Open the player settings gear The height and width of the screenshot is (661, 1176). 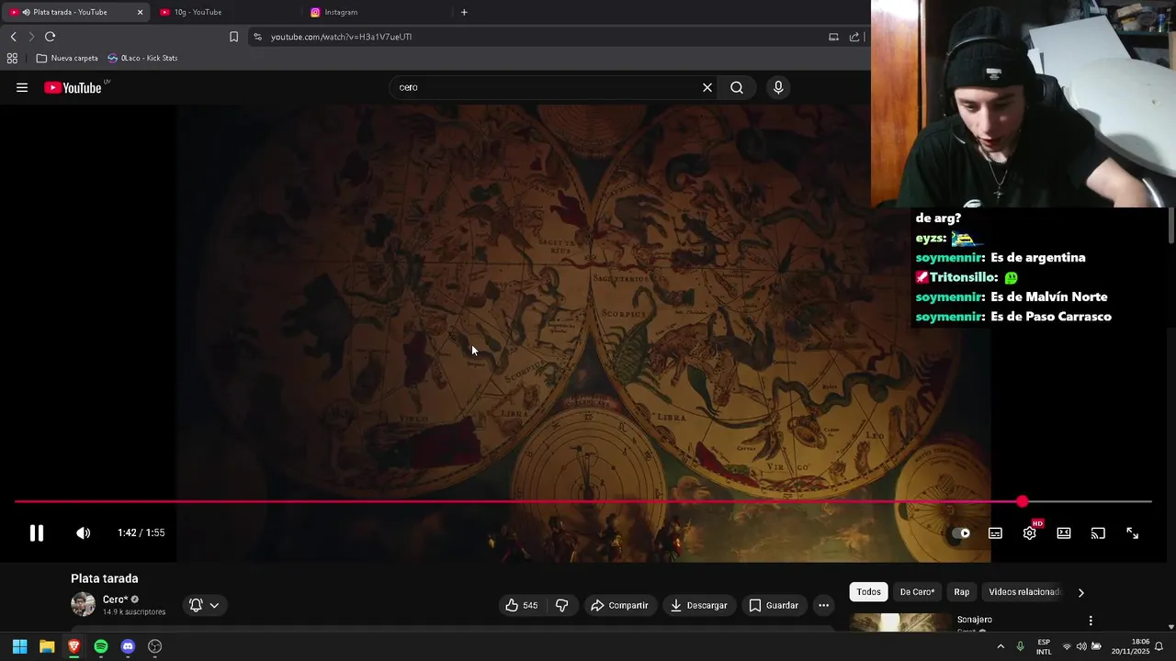(1030, 532)
